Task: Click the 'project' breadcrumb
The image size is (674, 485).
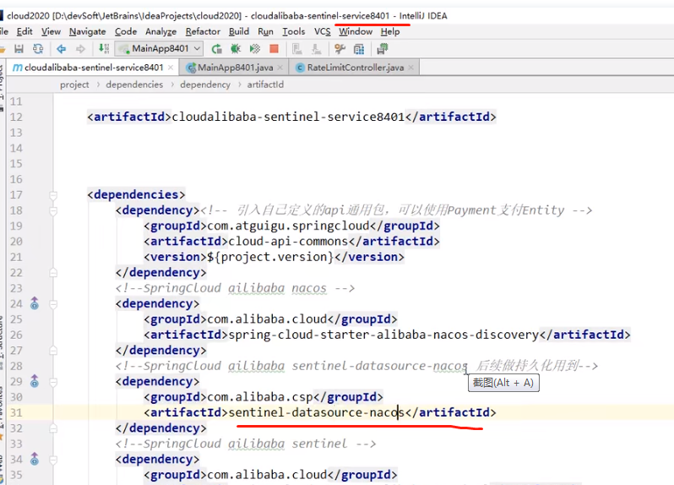Action: pyautogui.click(x=74, y=84)
